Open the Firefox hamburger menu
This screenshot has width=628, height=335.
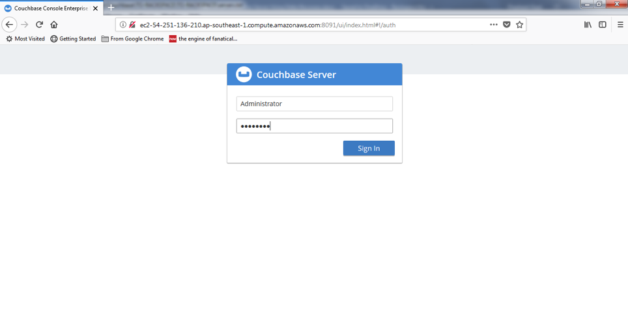coord(620,25)
